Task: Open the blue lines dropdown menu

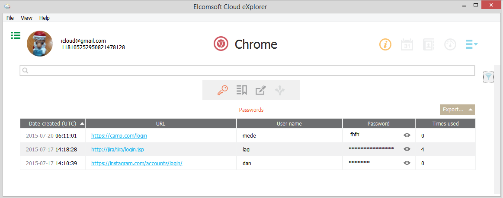Action: (x=471, y=44)
